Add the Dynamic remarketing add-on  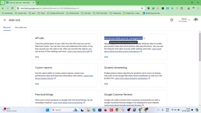pyautogui.click(x=106, y=84)
